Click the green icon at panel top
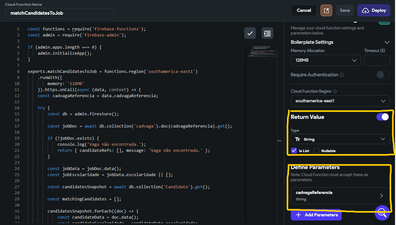The height and width of the screenshot is (225, 396). click(384, 22)
